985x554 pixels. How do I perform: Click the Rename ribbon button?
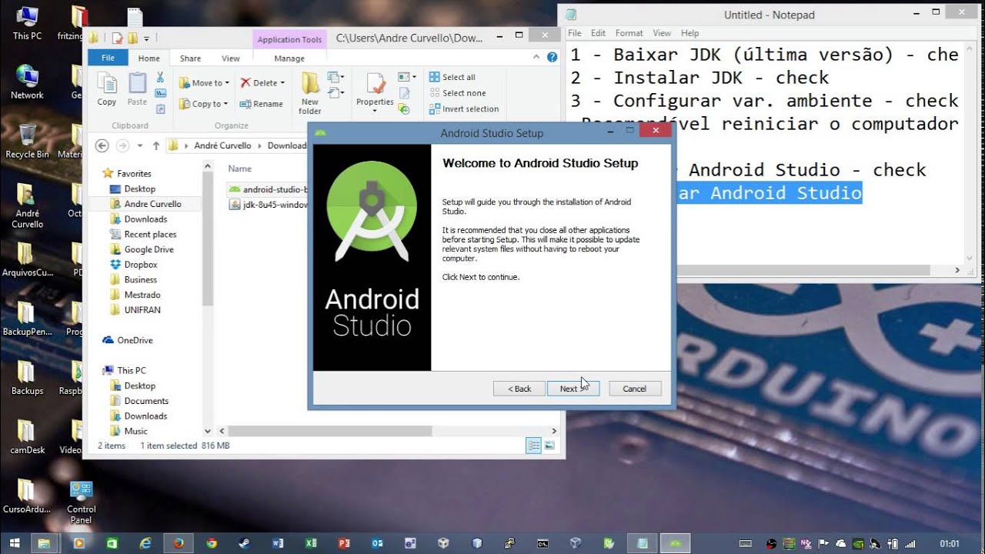[x=262, y=104]
